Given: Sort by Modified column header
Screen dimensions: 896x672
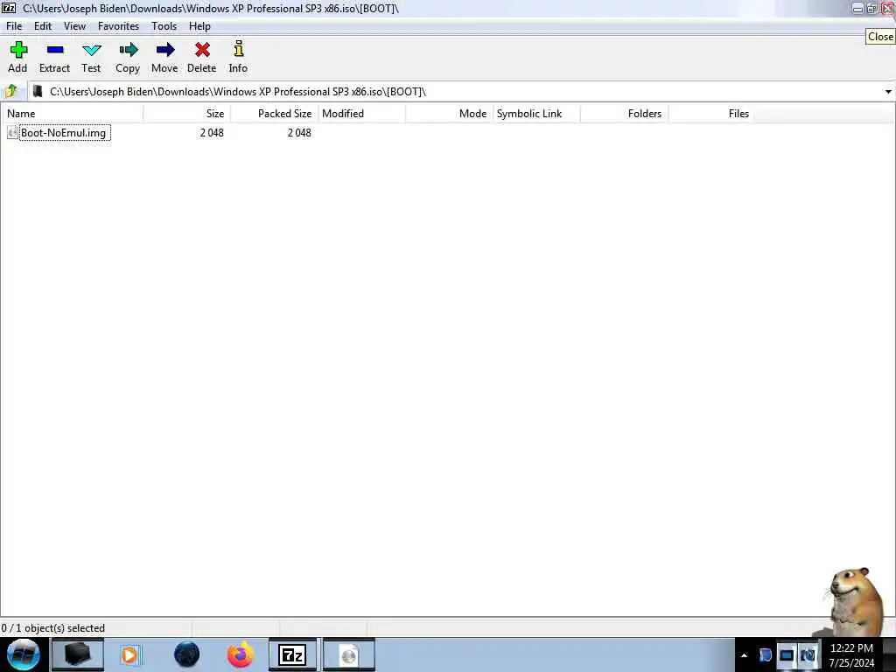Looking at the screenshot, I should click(x=361, y=114).
